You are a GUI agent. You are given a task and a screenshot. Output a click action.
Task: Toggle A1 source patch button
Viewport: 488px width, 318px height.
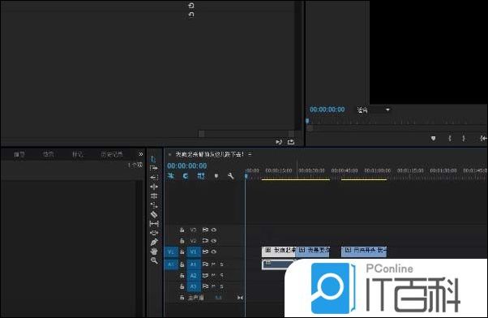pyautogui.click(x=171, y=264)
